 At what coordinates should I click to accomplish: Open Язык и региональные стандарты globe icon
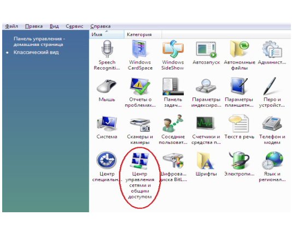click(272, 160)
